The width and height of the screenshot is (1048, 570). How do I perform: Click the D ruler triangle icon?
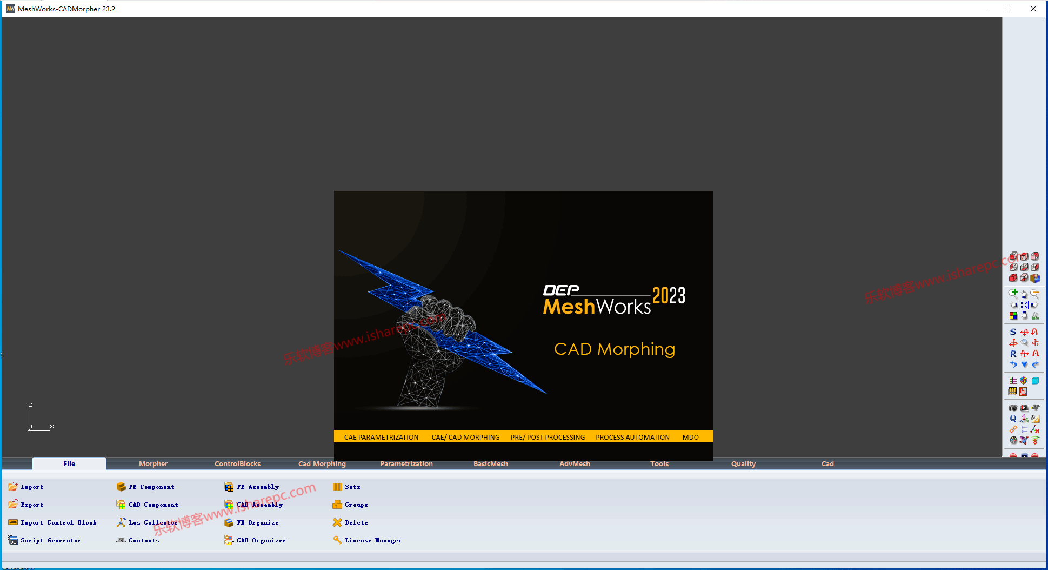pos(1035,418)
